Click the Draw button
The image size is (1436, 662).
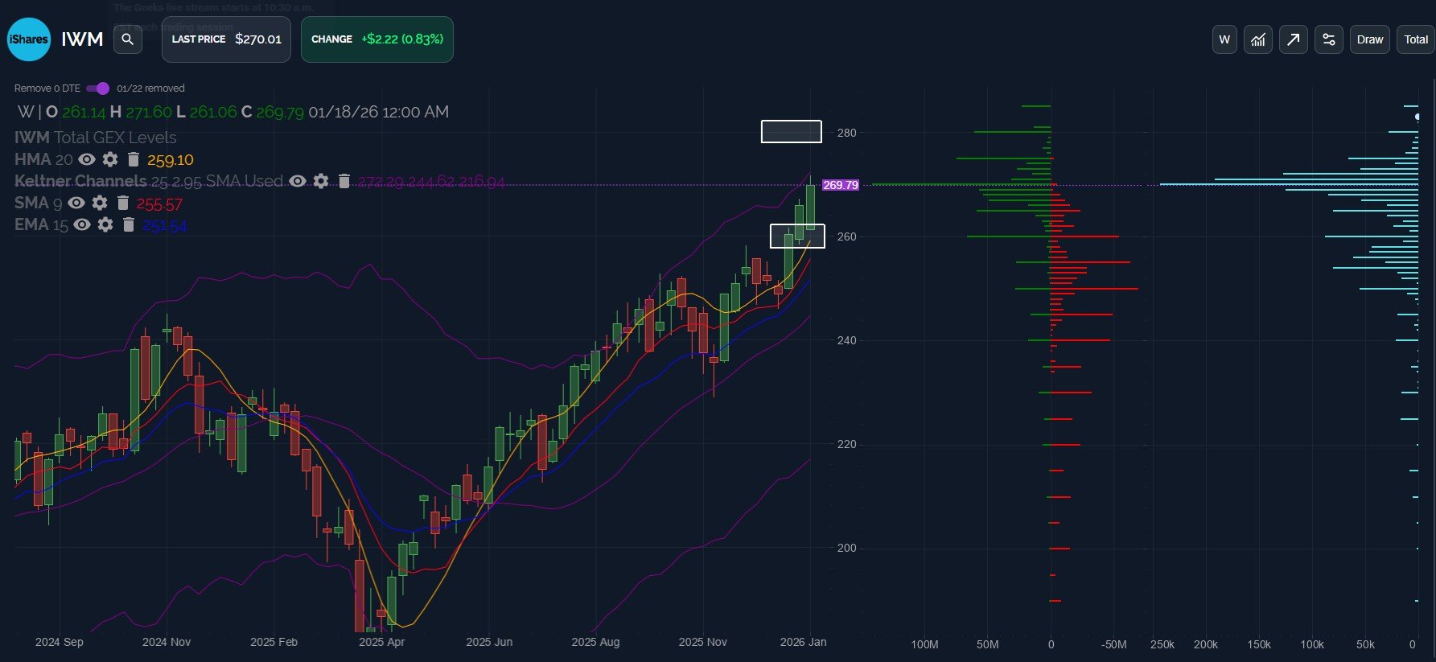1369,39
